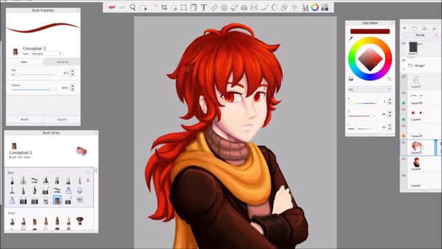Close the Color Editor panel
442x249 pixels.
point(392,23)
